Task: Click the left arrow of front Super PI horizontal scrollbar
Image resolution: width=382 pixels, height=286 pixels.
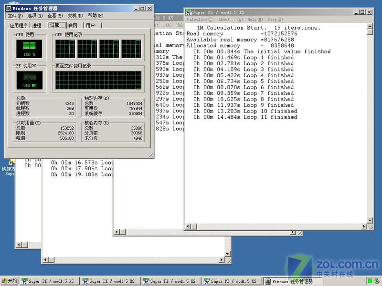Action: 188,226
